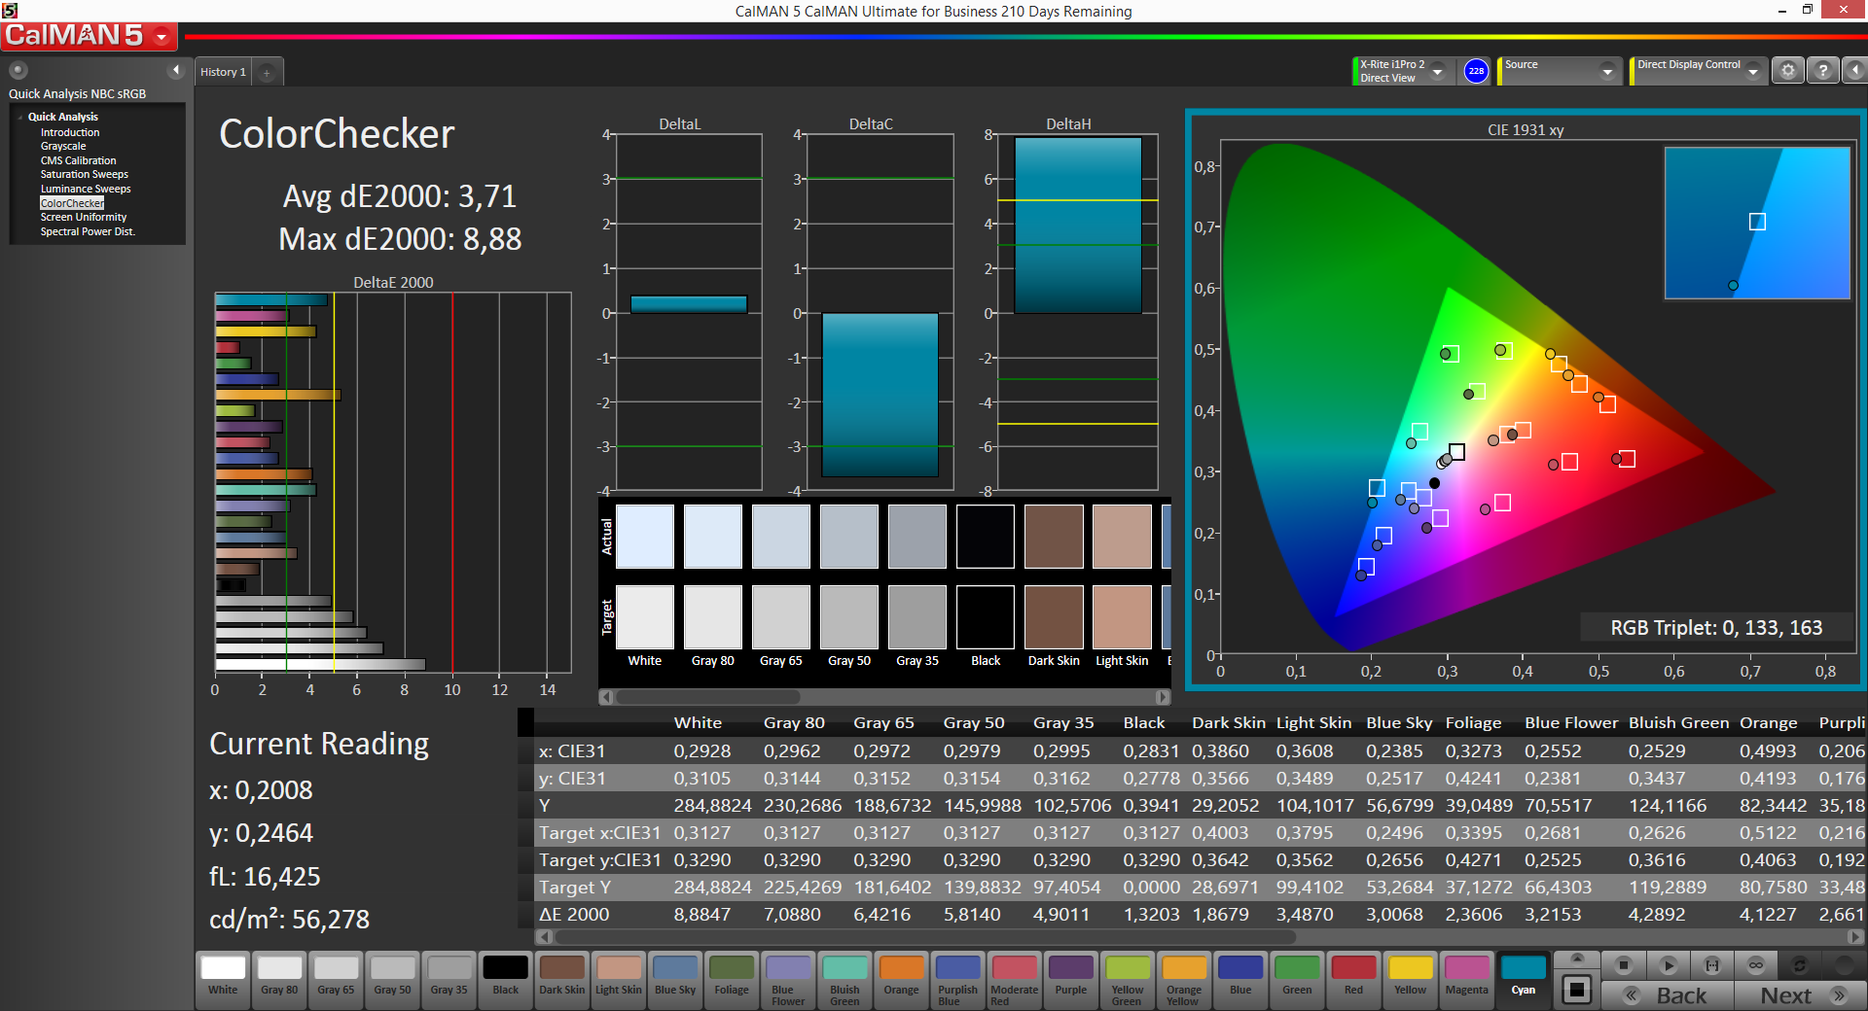Image resolution: width=1868 pixels, height=1011 pixels.
Task: Select the ColorChecker workflow item
Action: (72, 203)
